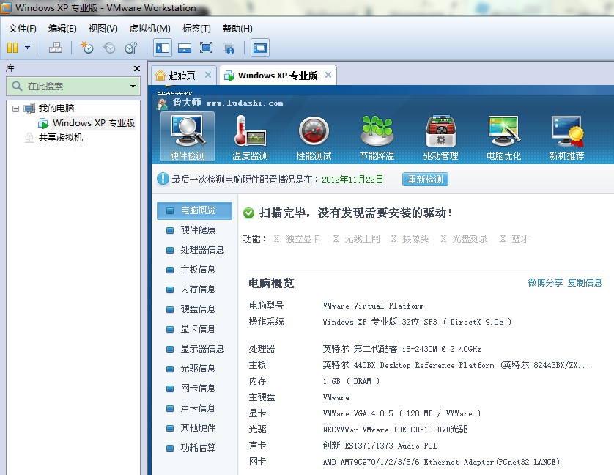Image resolution: width=614 pixels, height=475 pixels.
Task: Toggle the thumbnail bar view icon
Action: click(x=185, y=48)
